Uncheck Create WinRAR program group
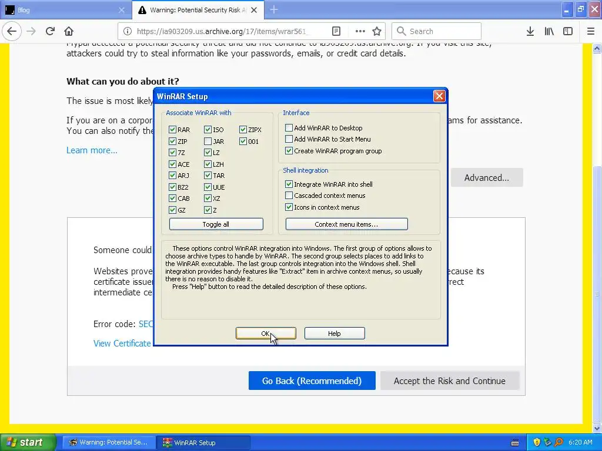 click(289, 151)
